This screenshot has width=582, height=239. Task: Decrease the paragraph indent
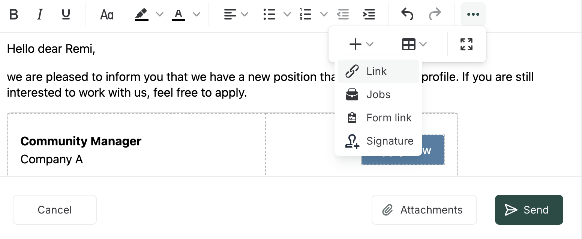pyautogui.click(x=343, y=15)
